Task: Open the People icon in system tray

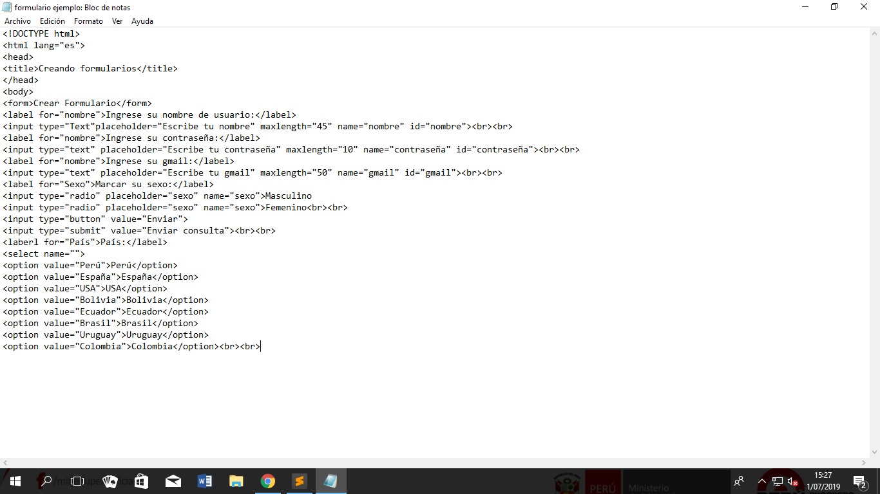Action: pyautogui.click(x=739, y=481)
